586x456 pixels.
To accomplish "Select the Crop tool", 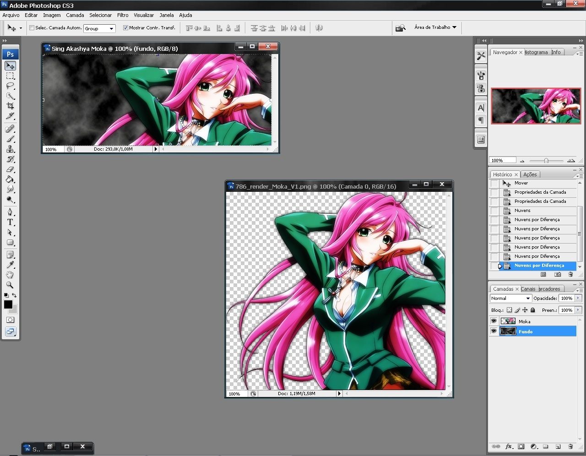I will coord(10,106).
